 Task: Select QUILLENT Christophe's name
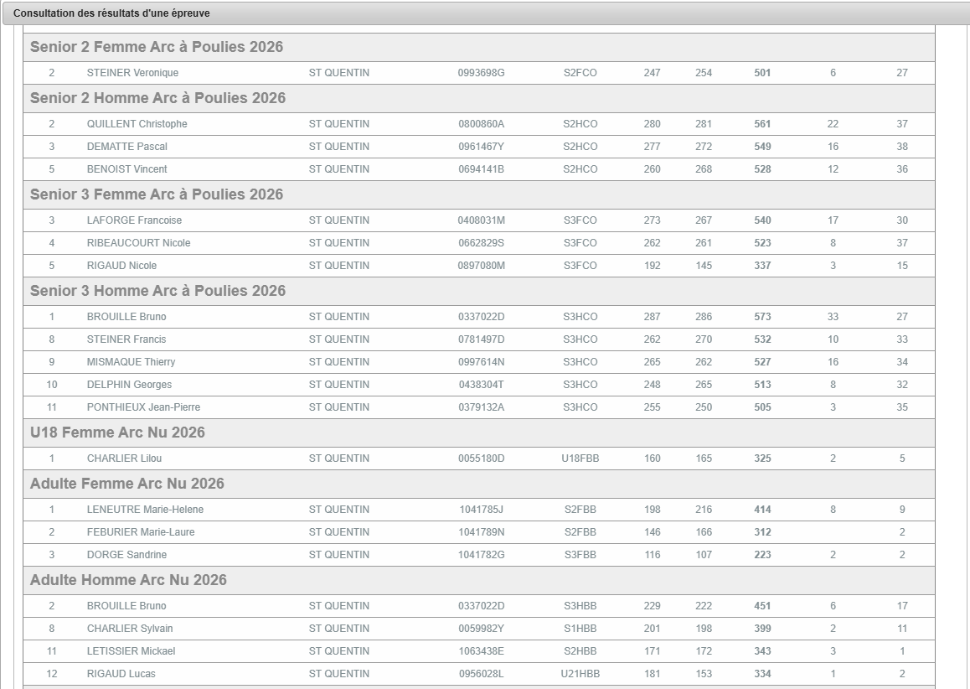tap(137, 124)
